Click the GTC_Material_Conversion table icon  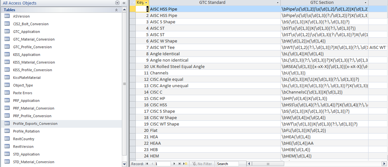point(7,39)
